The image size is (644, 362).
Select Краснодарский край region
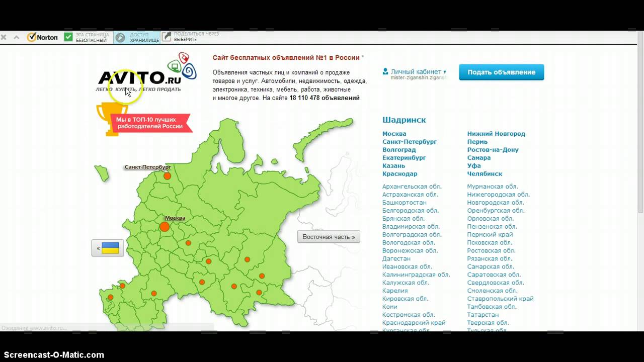pyautogui.click(x=414, y=323)
